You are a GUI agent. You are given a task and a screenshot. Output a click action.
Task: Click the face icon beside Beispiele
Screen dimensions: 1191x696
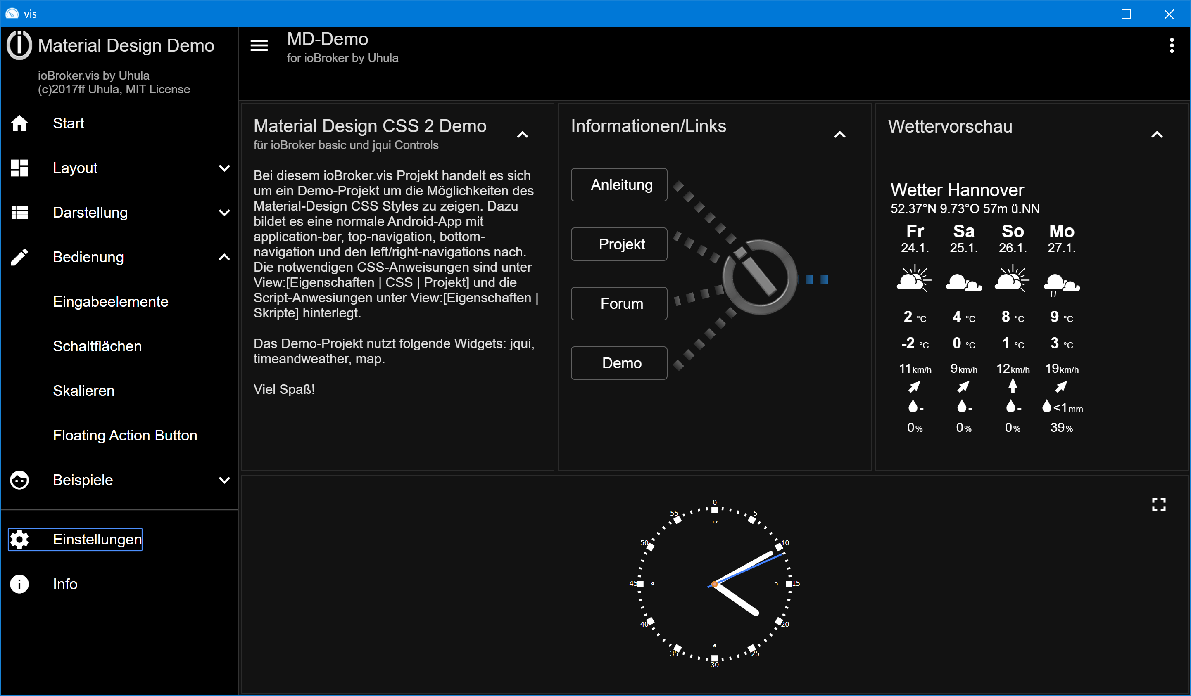coord(19,480)
